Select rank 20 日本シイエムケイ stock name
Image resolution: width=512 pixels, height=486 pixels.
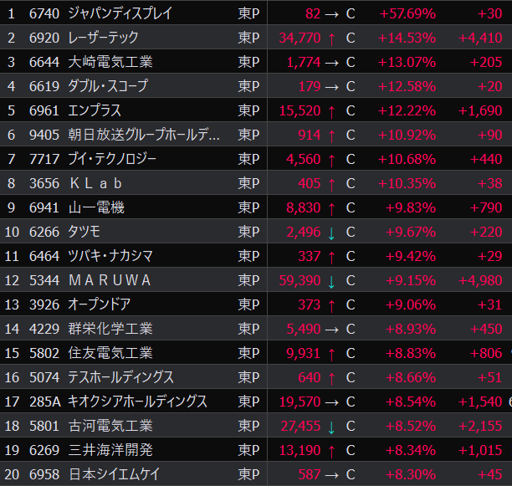tap(114, 474)
